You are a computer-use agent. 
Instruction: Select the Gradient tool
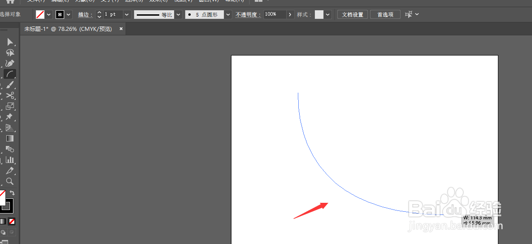[x=10, y=138]
